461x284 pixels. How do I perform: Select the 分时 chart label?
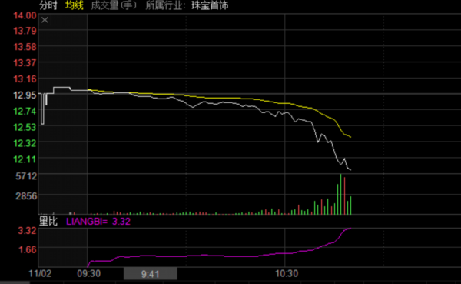click(x=48, y=5)
